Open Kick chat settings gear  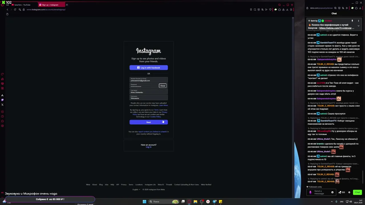coord(349,192)
